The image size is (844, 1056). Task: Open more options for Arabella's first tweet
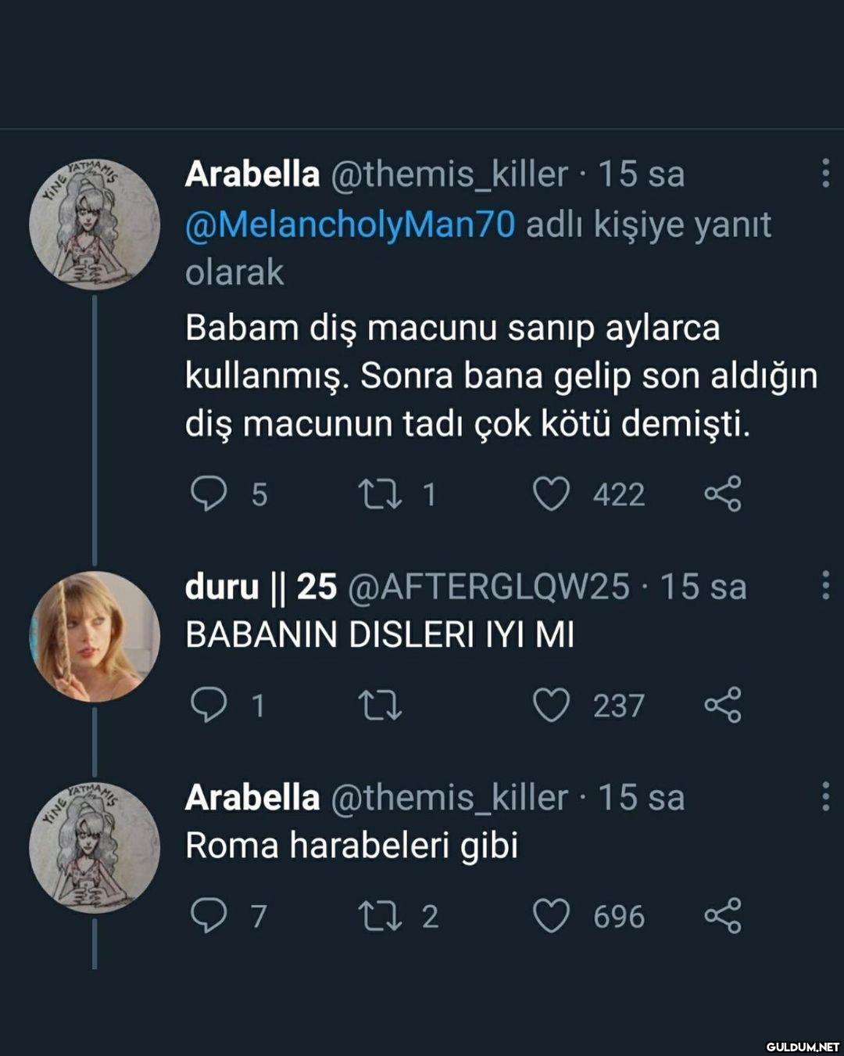coord(825,174)
